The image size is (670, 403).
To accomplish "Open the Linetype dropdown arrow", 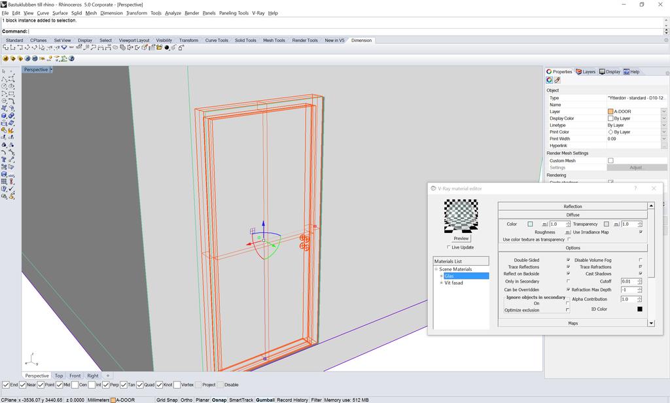I will click(x=664, y=125).
